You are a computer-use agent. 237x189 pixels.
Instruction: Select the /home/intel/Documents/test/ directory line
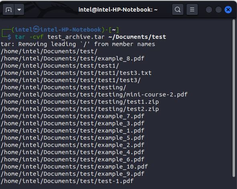click(49, 51)
